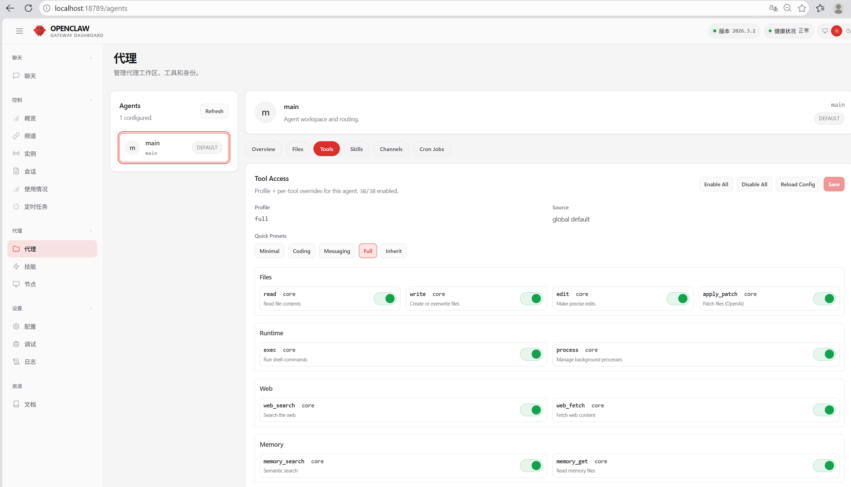The image size is (851, 487).
Task: Disable the exec tool toggle
Action: (x=531, y=354)
